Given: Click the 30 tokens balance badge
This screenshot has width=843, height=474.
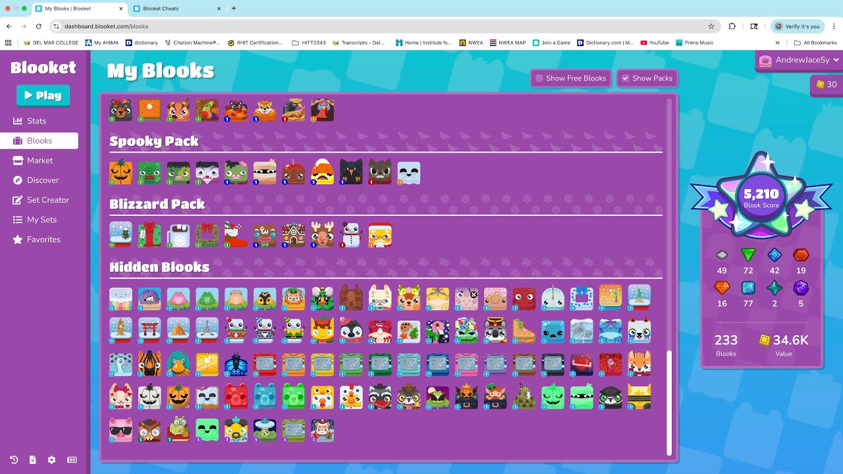Looking at the screenshot, I should click(827, 85).
